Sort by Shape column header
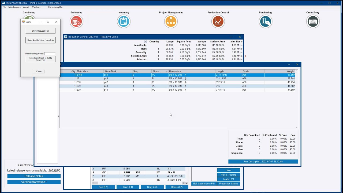The image size is (343, 193). (x=160, y=71)
